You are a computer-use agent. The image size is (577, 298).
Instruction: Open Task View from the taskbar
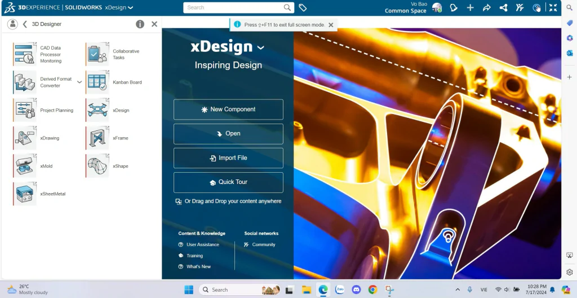tap(289, 290)
